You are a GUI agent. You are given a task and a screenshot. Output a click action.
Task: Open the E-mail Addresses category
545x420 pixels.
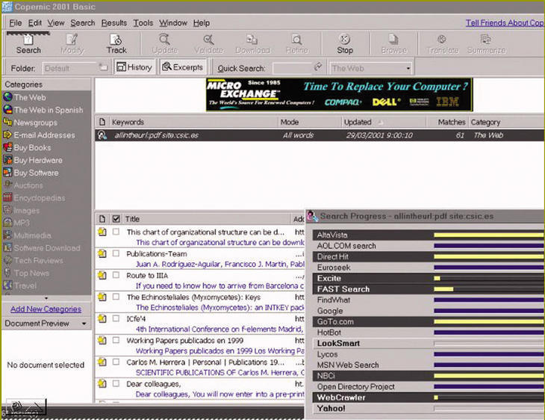coord(44,135)
